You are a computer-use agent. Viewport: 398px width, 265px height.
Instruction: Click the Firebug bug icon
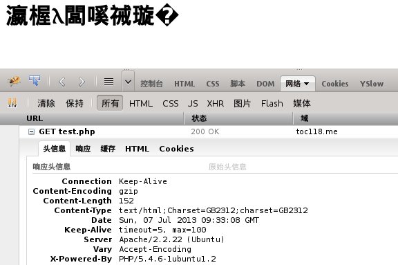click(14, 82)
